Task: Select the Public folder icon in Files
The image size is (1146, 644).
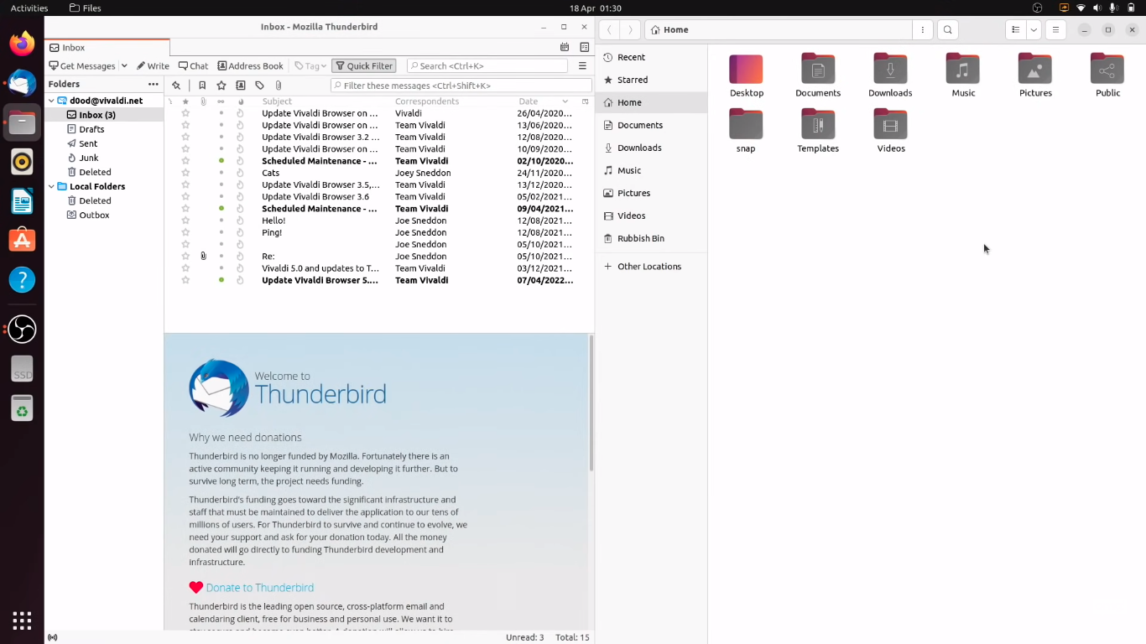Action: click(x=1107, y=69)
